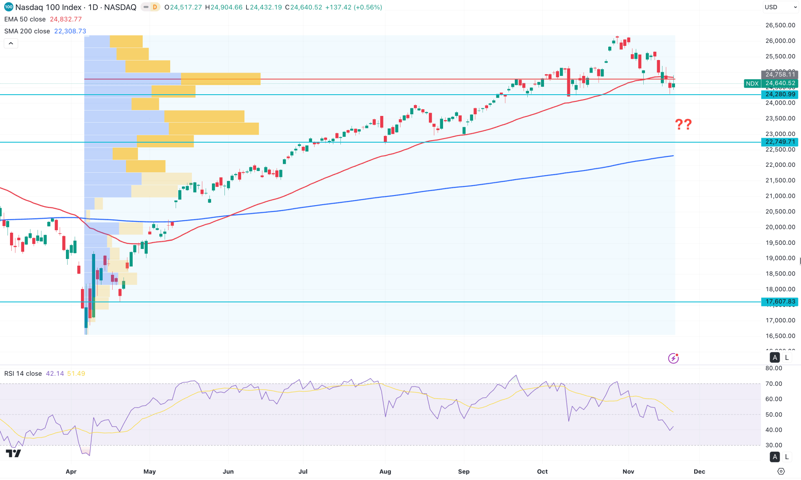The image size is (801, 480).
Task: Toggle auto-scale with the A button on price axis
Action: click(x=775, y=357)
